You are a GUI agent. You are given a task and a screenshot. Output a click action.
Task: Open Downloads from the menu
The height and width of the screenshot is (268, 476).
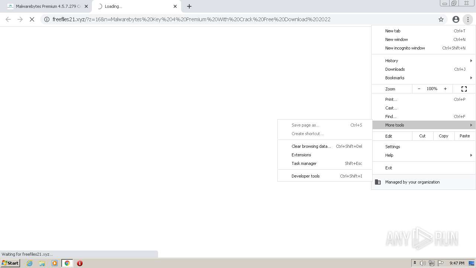(x=424, y=69)
